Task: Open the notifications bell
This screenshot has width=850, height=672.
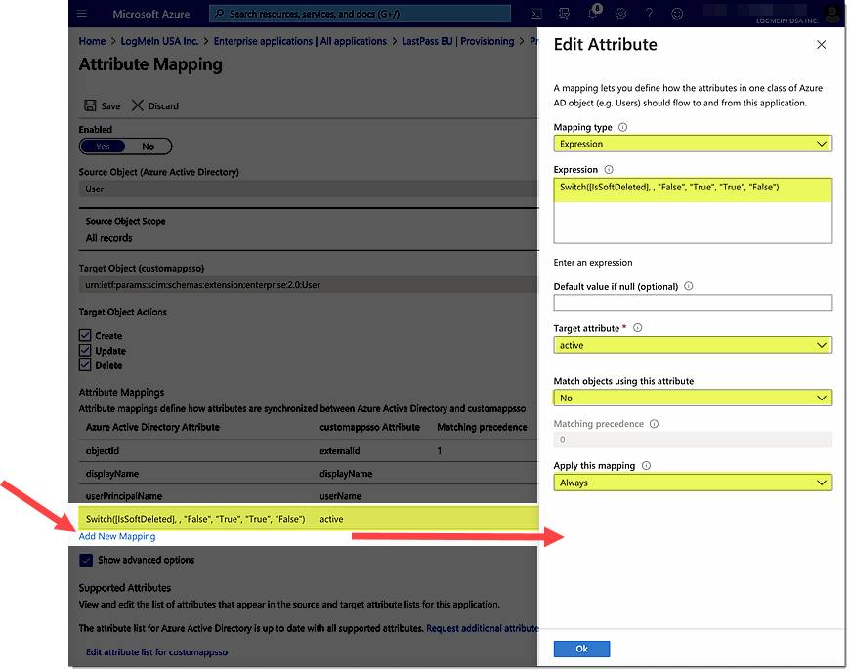Action: coord(593,13)
